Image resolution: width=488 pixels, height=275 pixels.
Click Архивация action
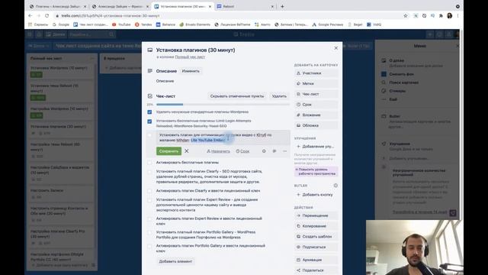point(316,260)
